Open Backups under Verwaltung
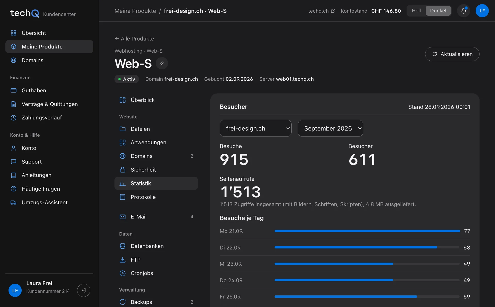The image size is (495, 307). 156,302
